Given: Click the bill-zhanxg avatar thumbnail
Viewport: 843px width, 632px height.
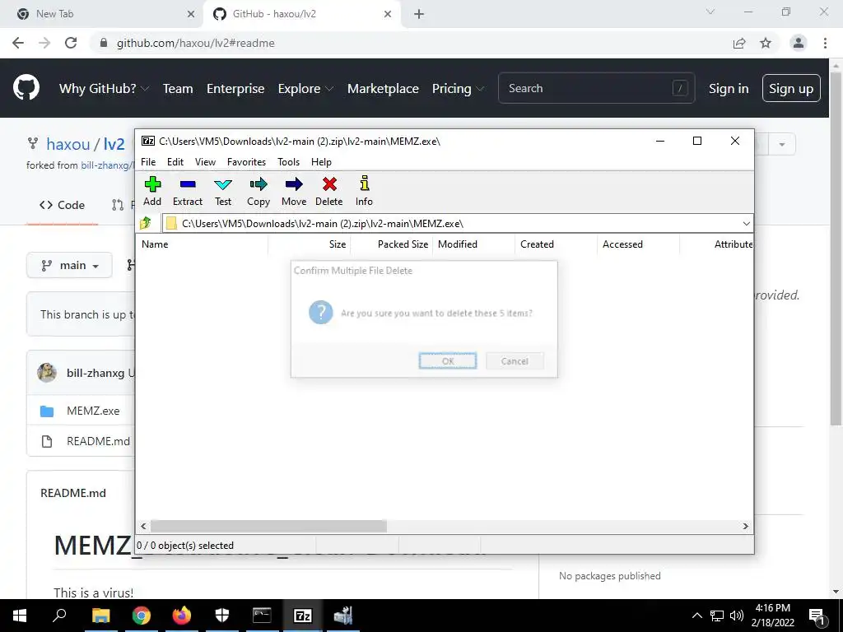Looking at the screenshot, I should coord(47,373).
